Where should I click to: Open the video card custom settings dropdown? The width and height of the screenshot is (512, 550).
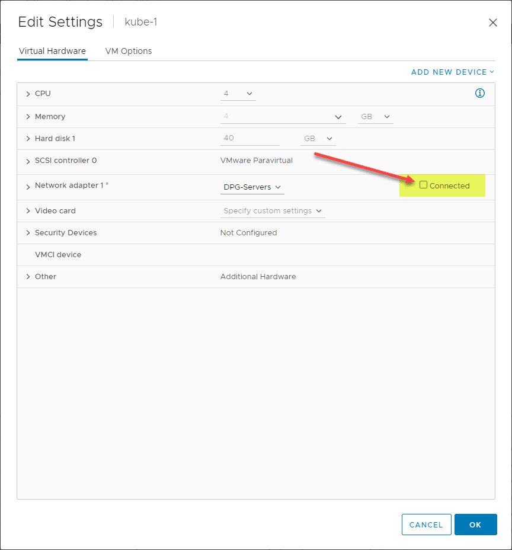click(273, 211)
